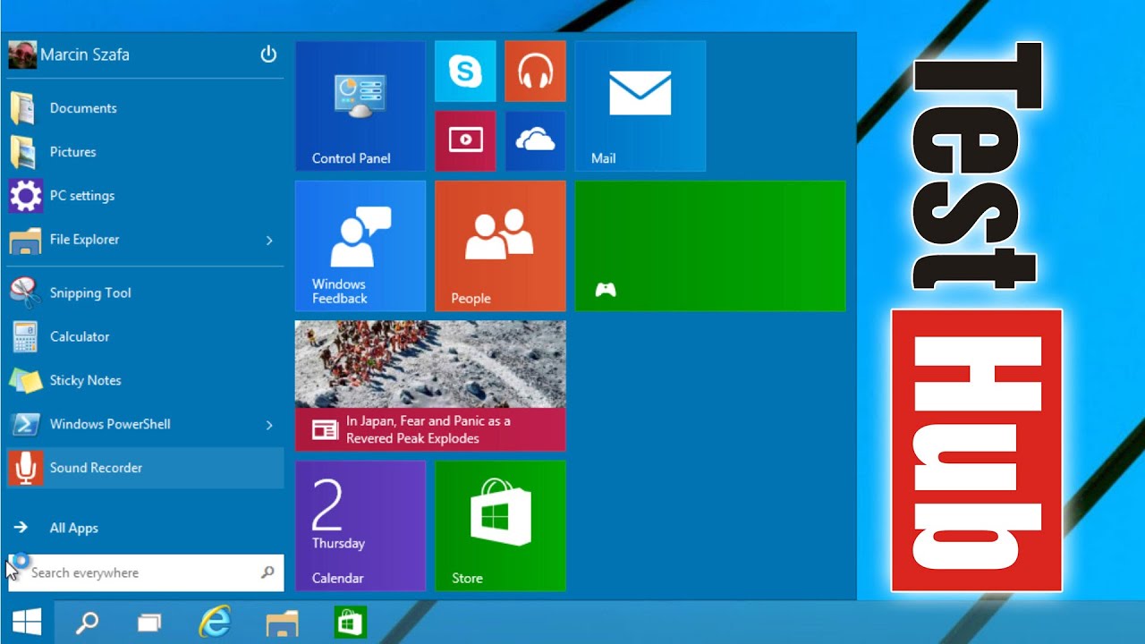The width and height of the screenshot is (1145, 644).
Task: Open the Mail tile
Action: [x=640, y=106]
